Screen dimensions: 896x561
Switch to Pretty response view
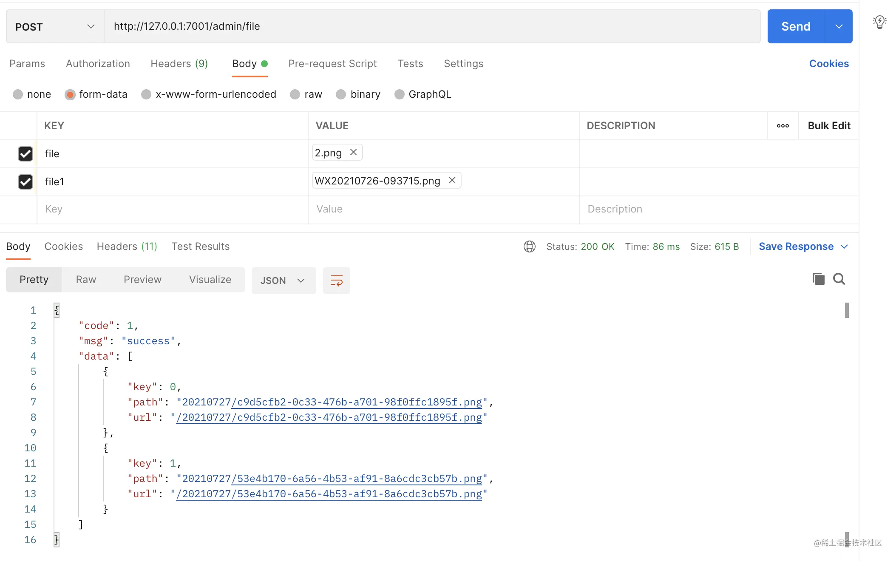(34, 280)
